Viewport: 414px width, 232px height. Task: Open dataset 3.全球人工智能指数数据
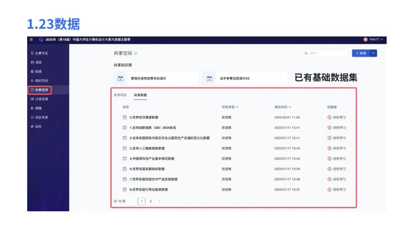(147, 148)
